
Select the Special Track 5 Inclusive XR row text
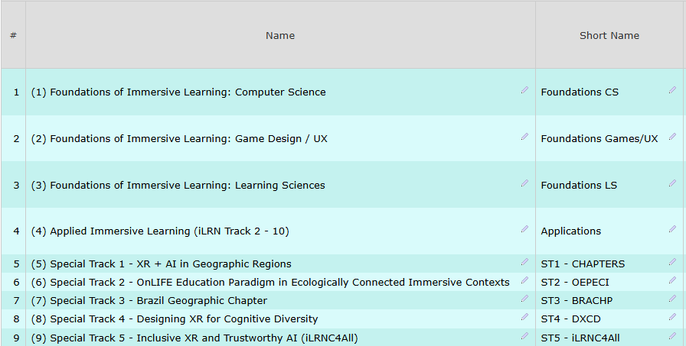click(x=194, y=338)
